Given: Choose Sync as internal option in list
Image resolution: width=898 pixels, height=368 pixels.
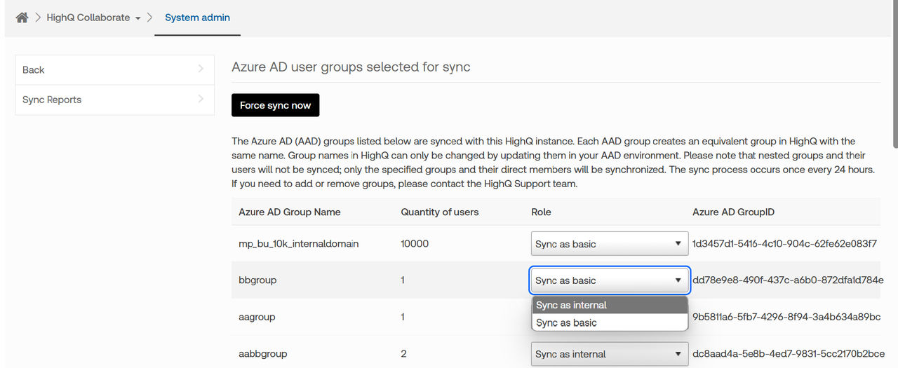Looking at the screenshot, I should click(x=610, y=305).
